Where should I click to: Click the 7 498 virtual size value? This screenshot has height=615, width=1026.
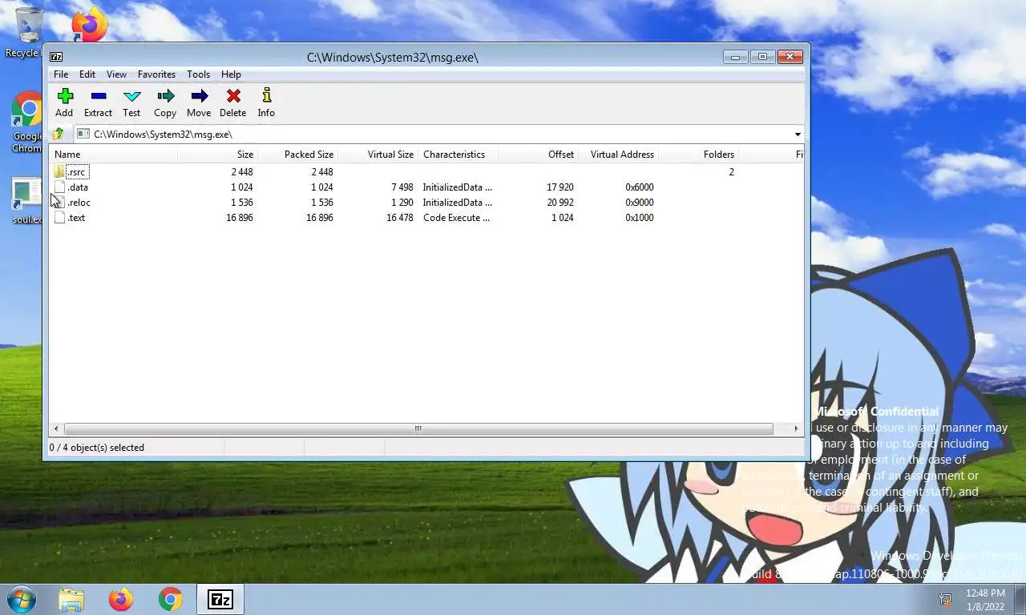(402, 187)
